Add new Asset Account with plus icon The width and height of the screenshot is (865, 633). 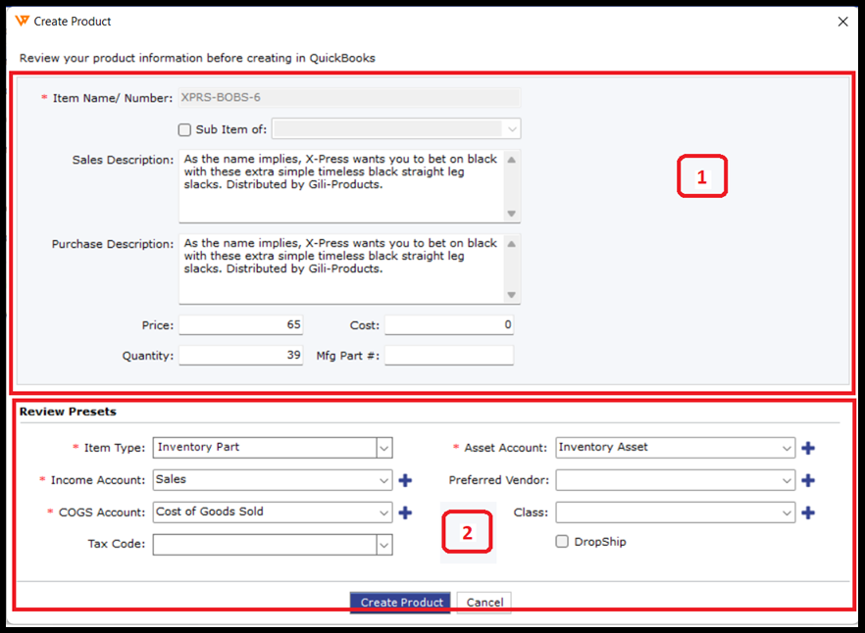point(808,448)
